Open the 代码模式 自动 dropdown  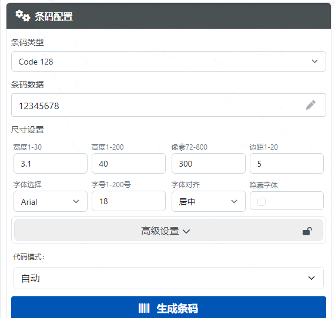tap(169, 278)
